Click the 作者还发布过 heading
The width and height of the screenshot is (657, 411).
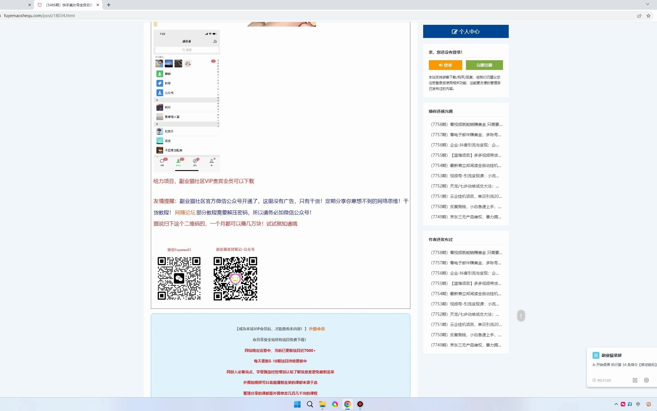point(441,239)
